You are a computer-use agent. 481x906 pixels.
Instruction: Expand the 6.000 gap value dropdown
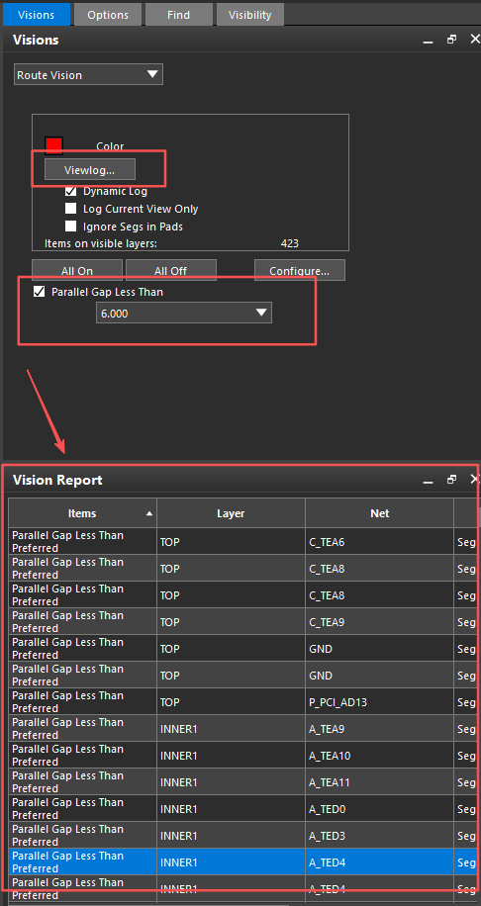coord(184,314)
